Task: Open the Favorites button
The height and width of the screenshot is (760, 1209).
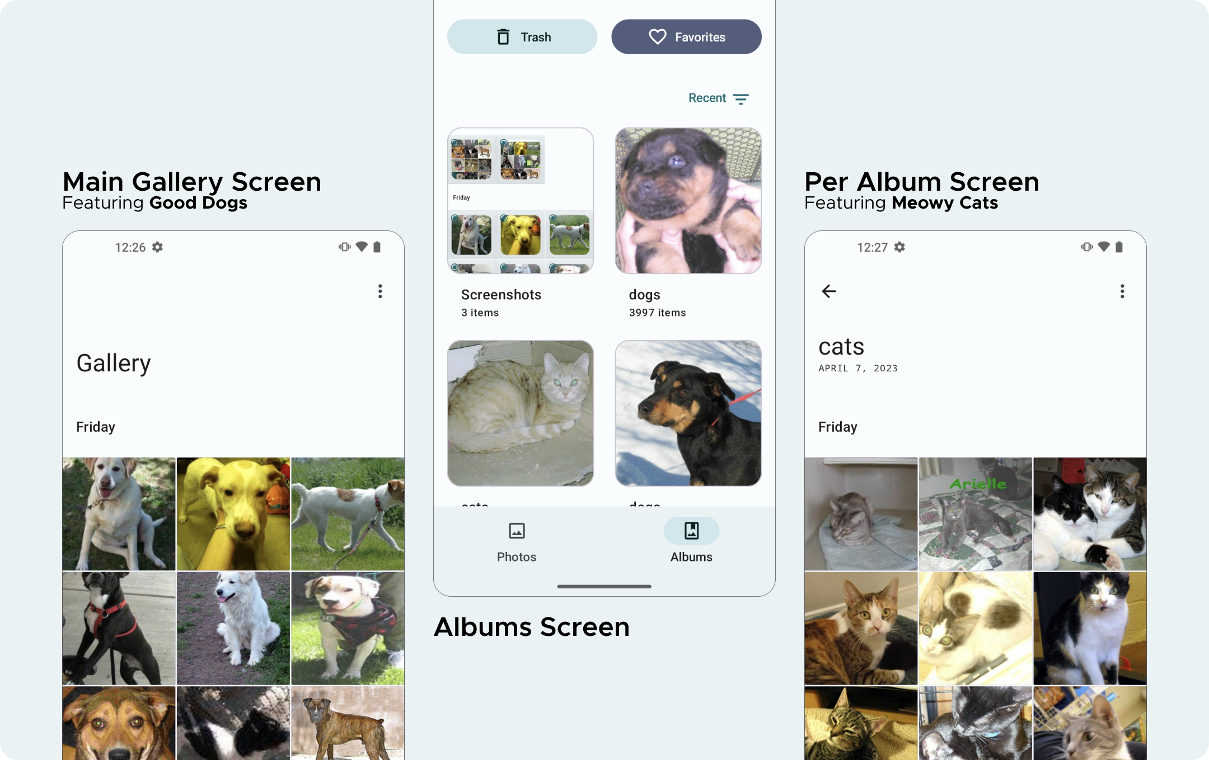Action: point(686,37)
